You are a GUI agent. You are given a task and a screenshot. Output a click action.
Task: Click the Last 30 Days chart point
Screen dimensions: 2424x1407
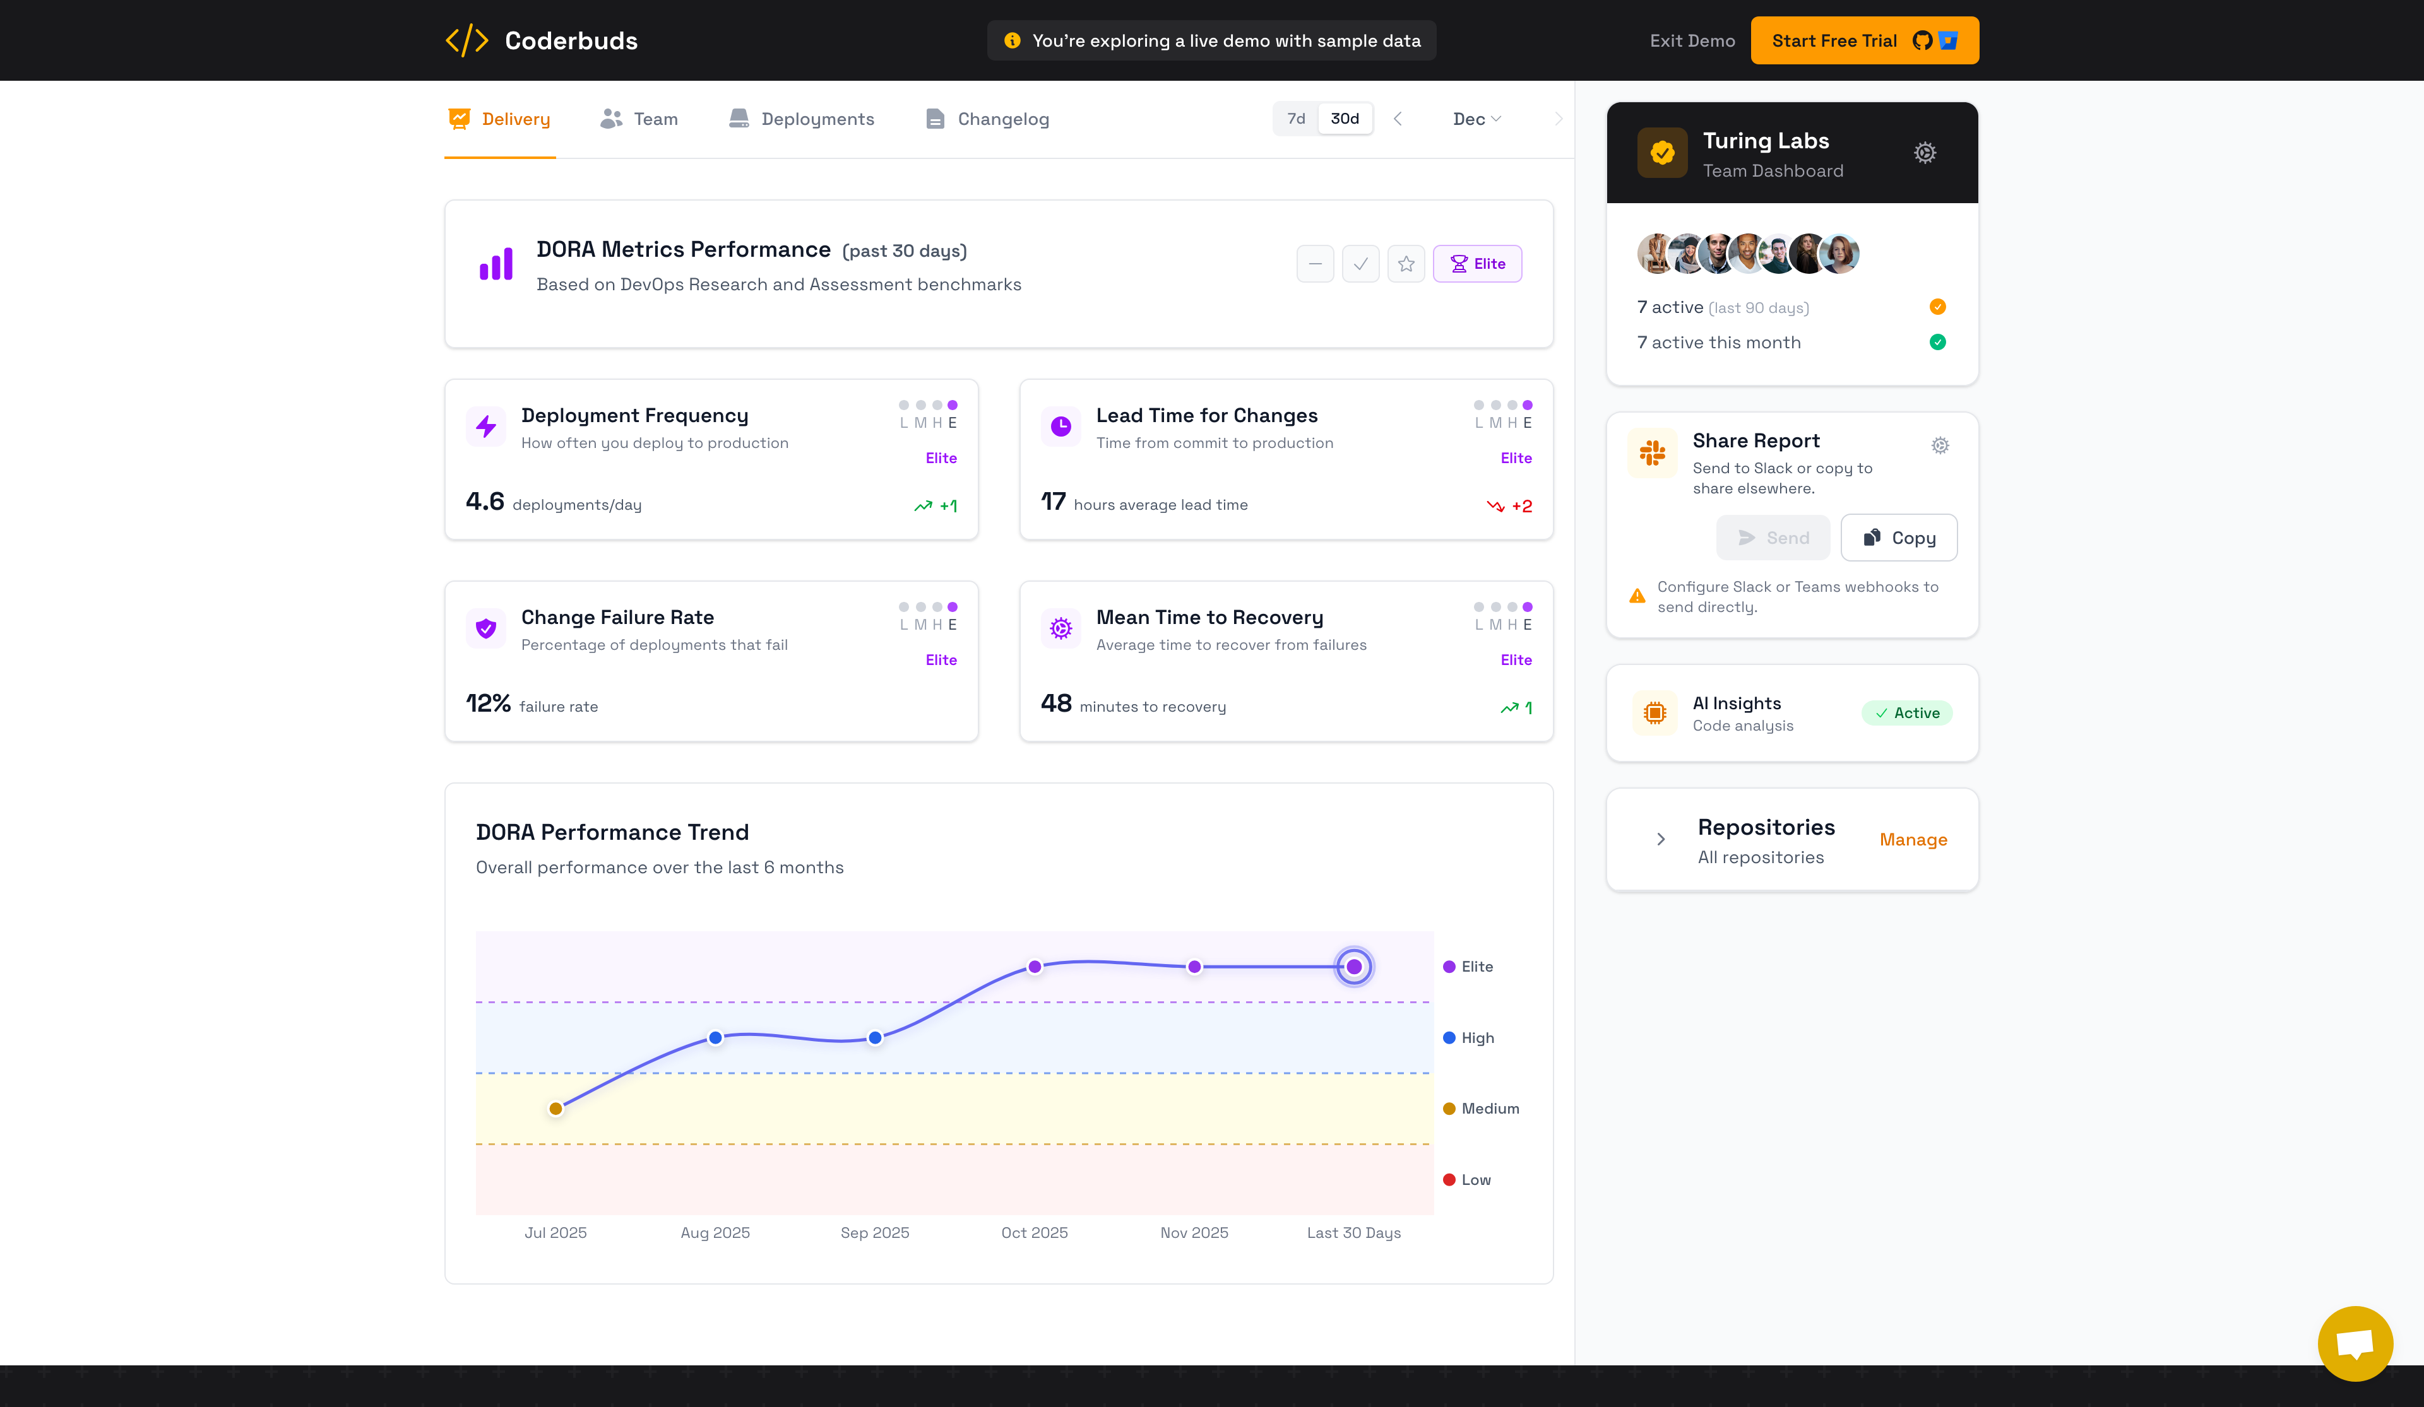[x=1353, y=967]
